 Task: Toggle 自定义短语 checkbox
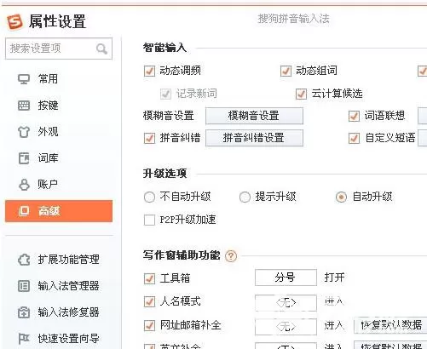point(354,138)
